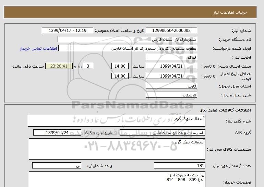The width and height of the screenshot is (264, 187).
Task: Click the announcement date field 1399/04/17 - 12:19
Action: [67, 30]
